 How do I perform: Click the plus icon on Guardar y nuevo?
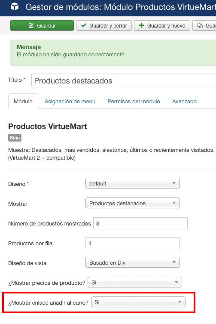142,25
